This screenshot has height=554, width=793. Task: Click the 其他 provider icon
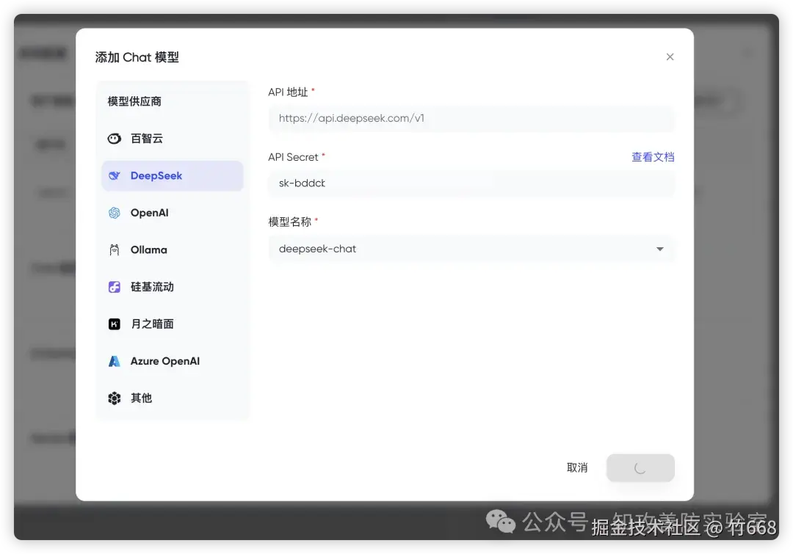114,398
